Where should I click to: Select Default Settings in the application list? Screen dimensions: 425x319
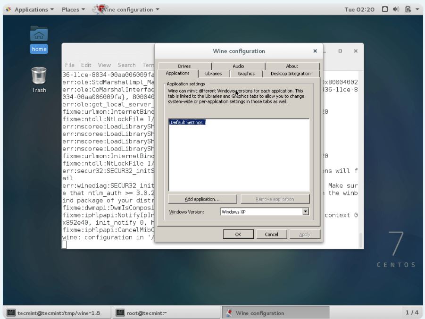click(187, 122)
